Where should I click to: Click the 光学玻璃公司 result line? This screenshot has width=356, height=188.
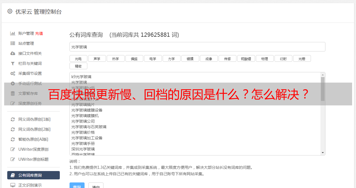[x=83, y=121]
